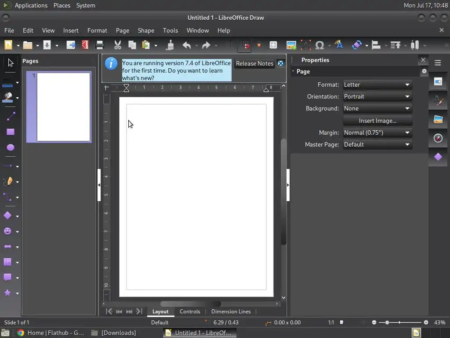Select page 1 thumbnail in Pages panel
This screenshot has width=450, height=338.
pos(59,107)
